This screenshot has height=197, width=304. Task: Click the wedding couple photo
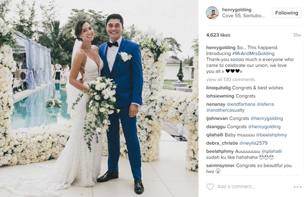pos(99,98)
